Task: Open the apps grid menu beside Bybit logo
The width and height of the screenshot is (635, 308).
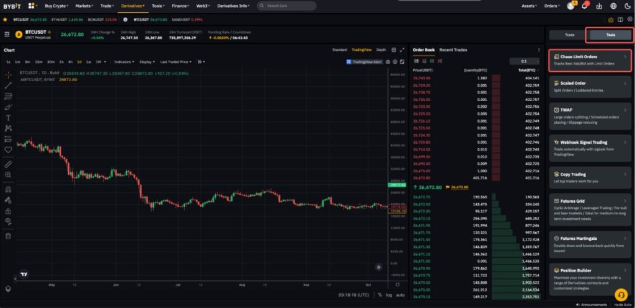Action: tap(32, 6)
